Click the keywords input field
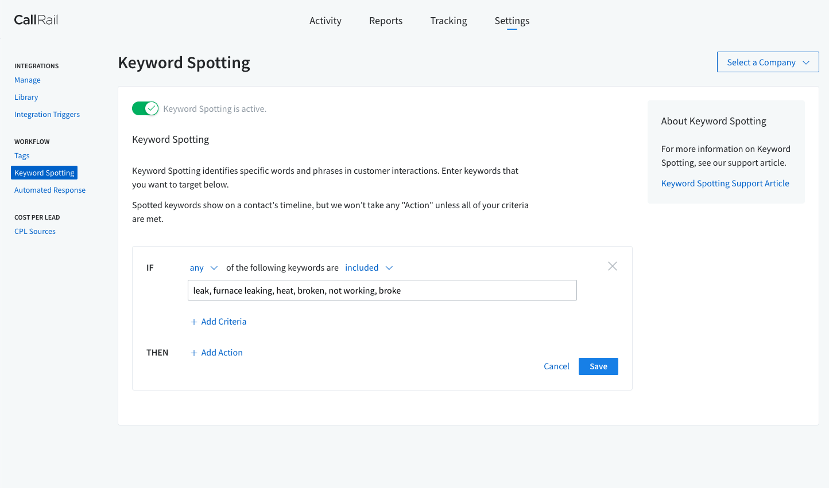829x488 pixels. coord(382,290)
